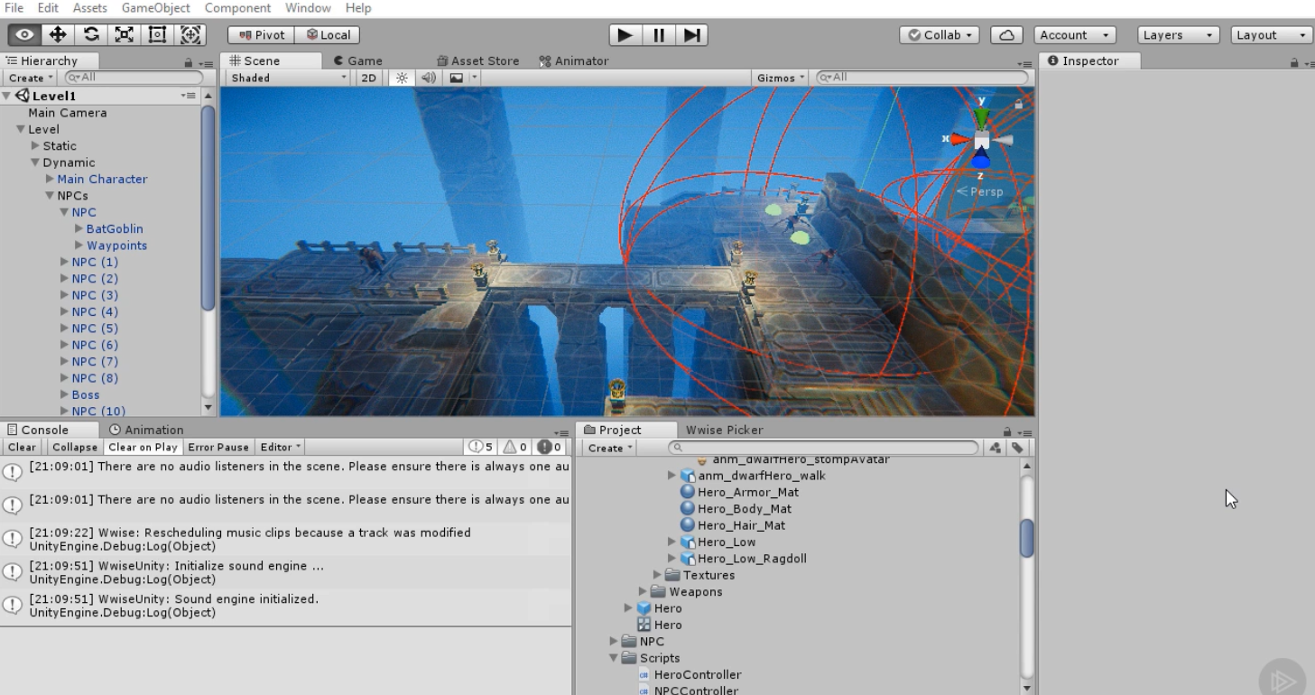This screenshot has width=1315, height=695.
Task: Expand the Textures folder
Action: (x=658, y=575)
